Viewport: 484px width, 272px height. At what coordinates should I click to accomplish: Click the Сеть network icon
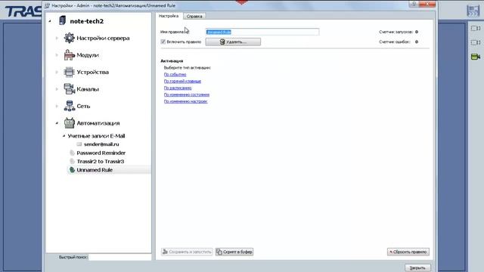coord(69,106)
